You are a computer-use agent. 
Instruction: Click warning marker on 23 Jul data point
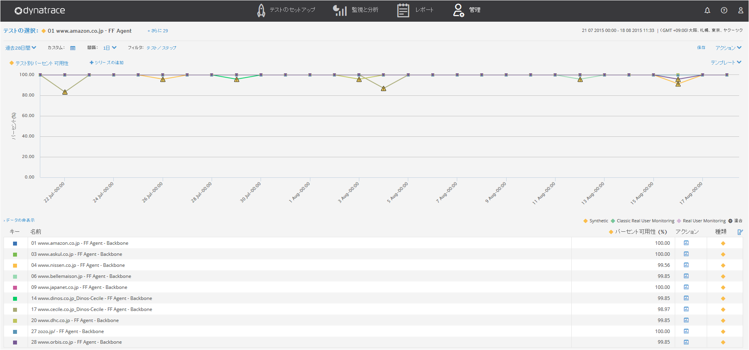pos(65,92)
